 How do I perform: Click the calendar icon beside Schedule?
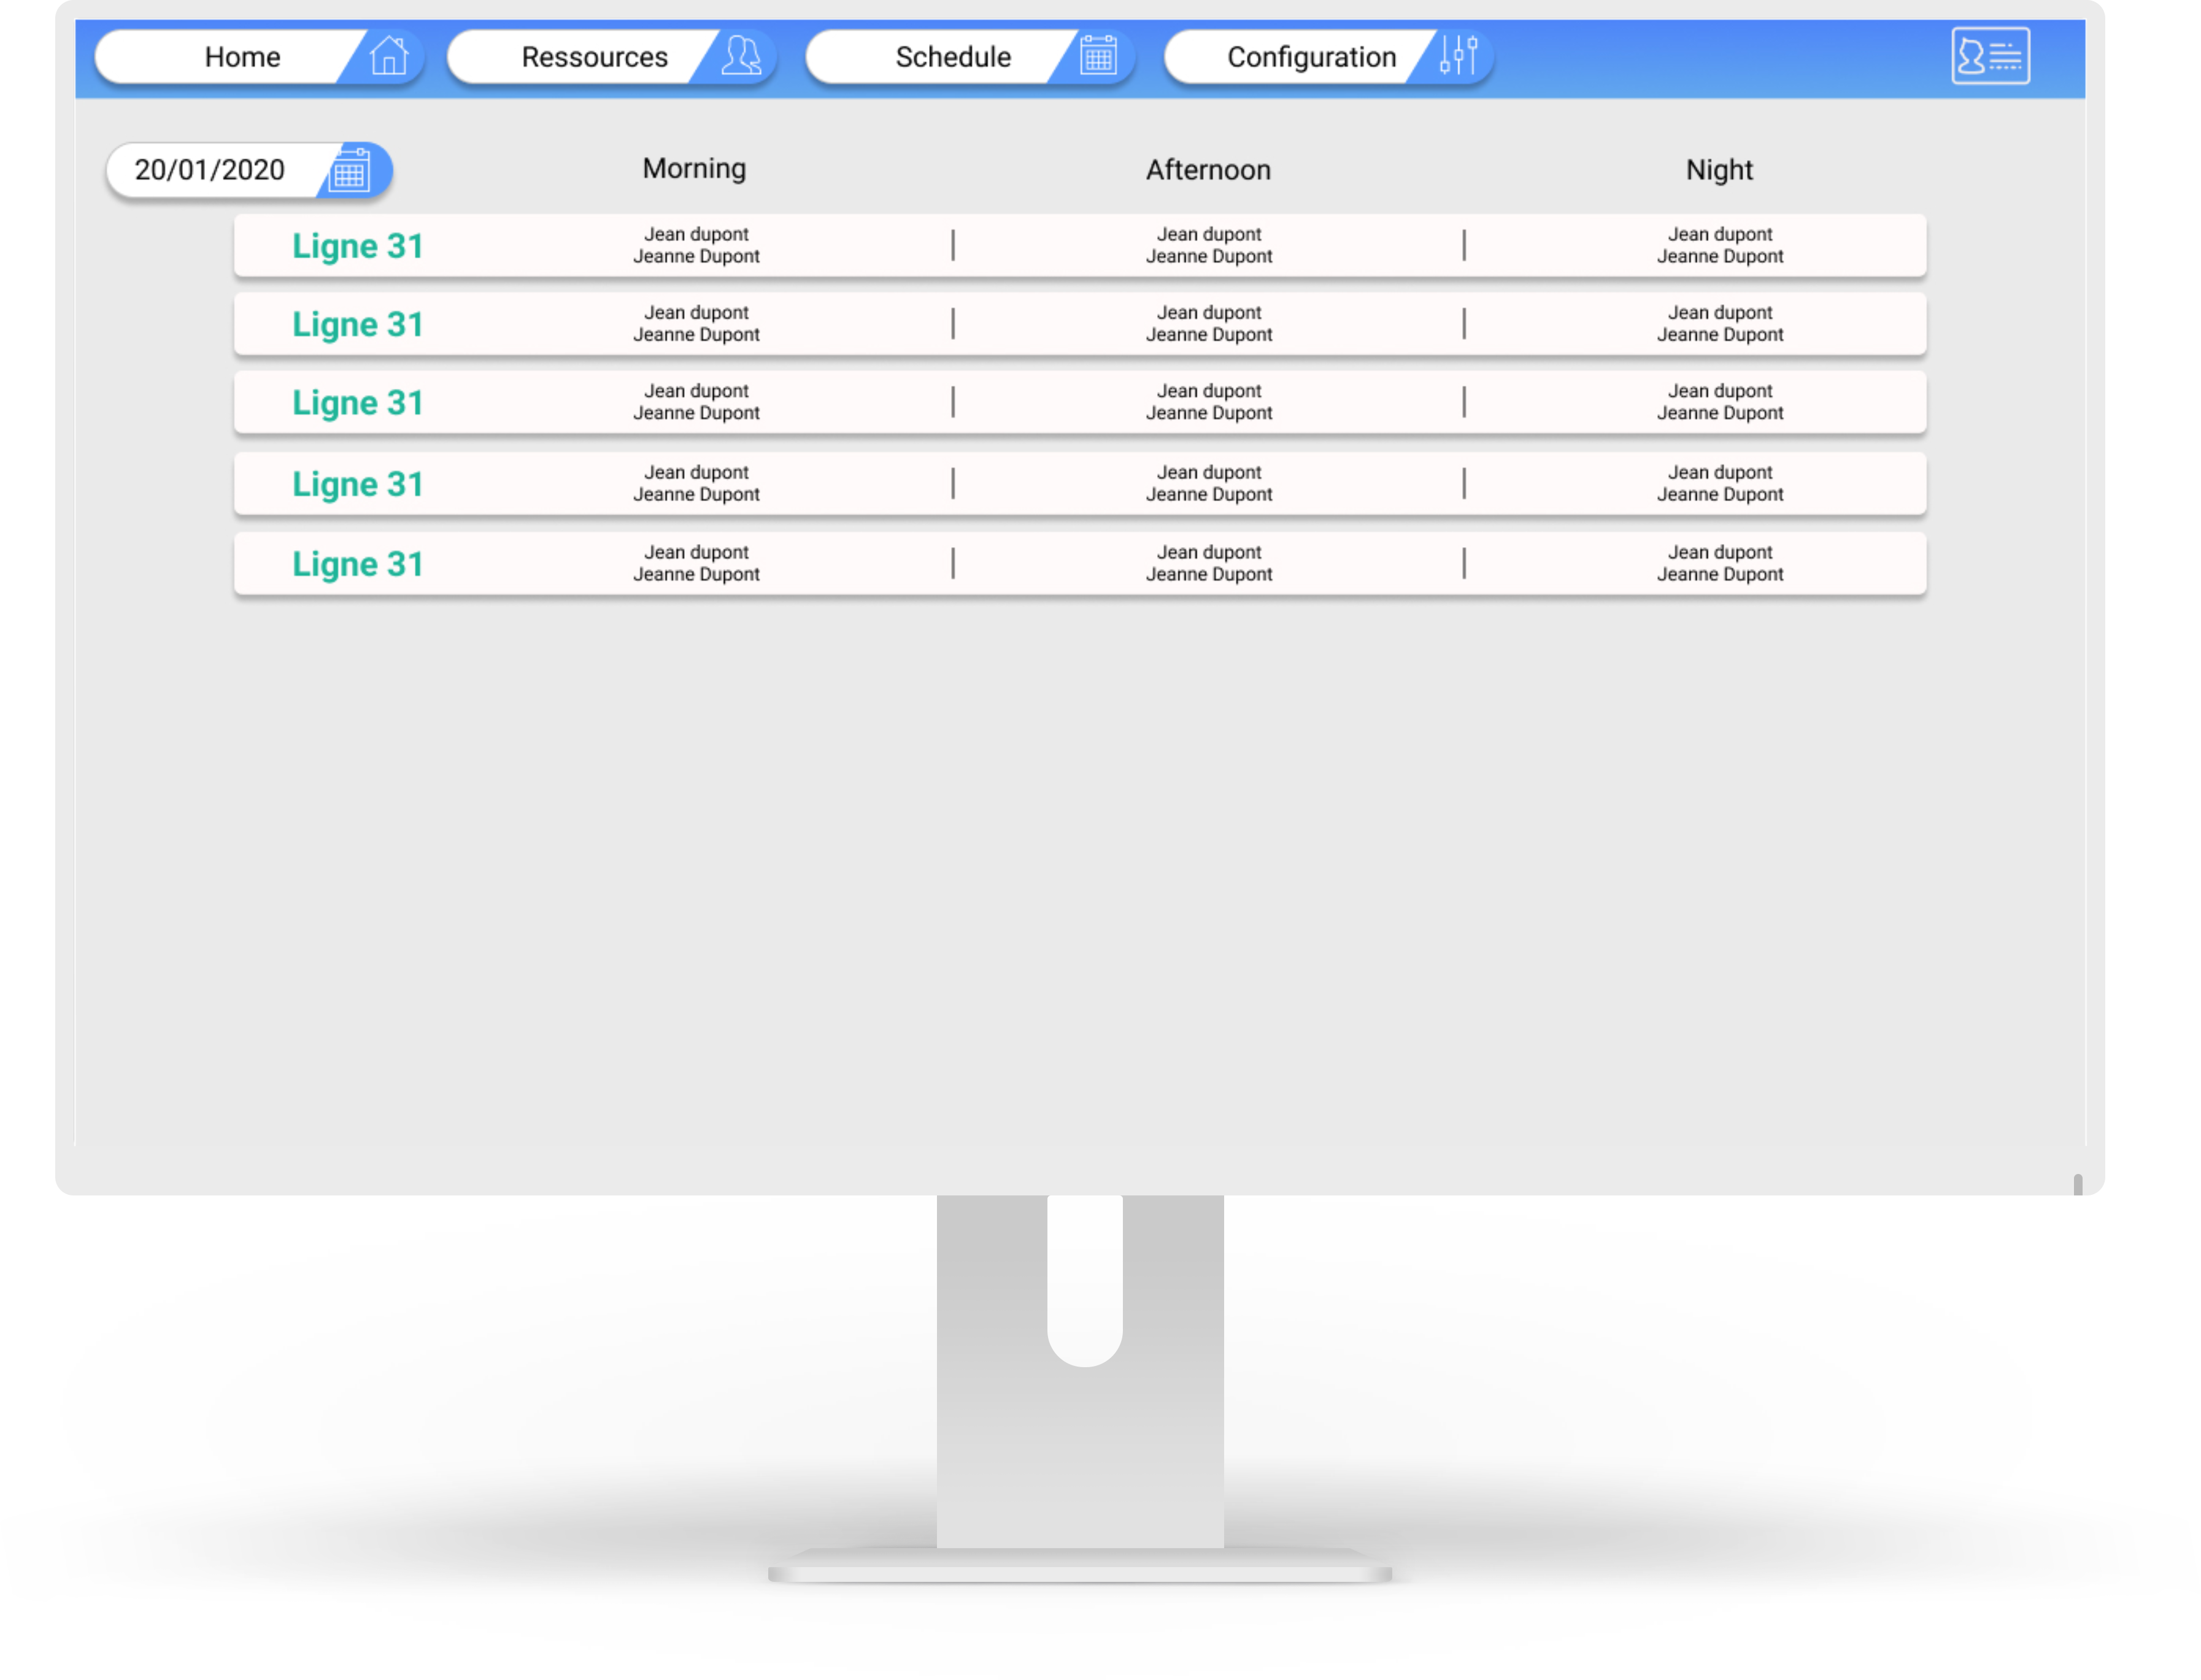pyautogui.click(x=1098, y=56)
